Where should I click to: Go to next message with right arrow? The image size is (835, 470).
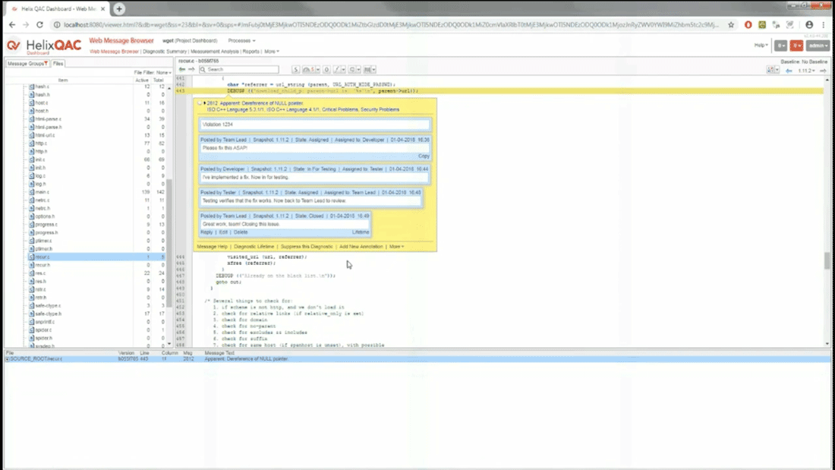(x=191, y=69)
